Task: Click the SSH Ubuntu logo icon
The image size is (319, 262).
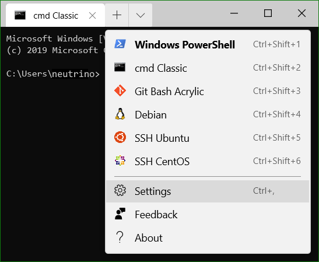Action: click(x=120, y=137)
